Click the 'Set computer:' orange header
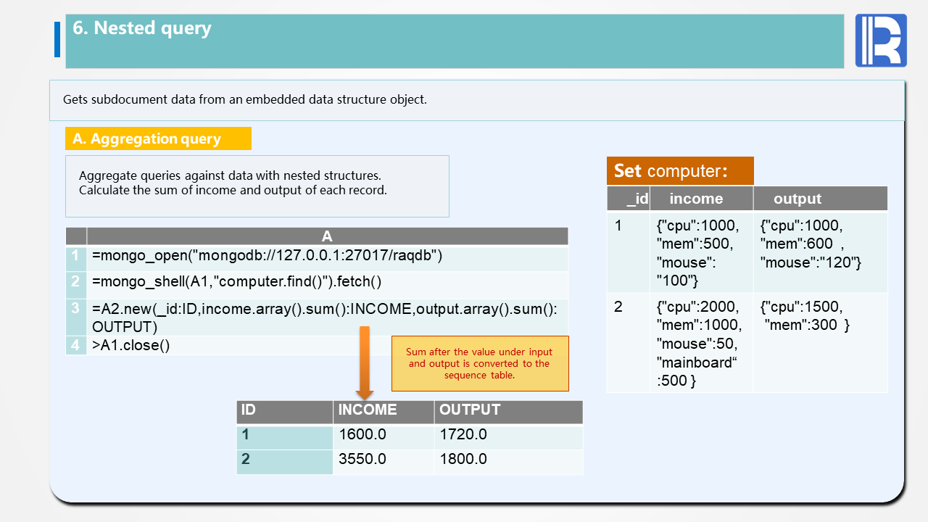The image size is (928, 522). (679, 171)
